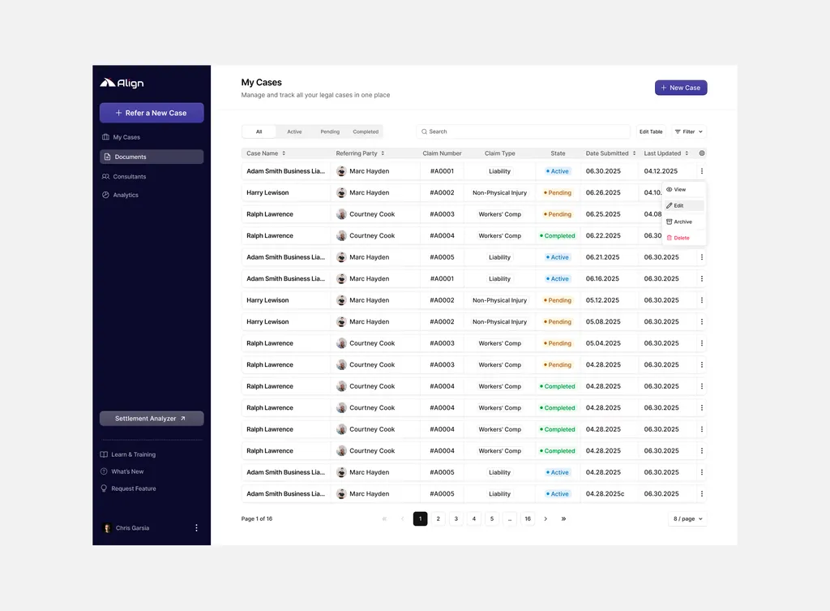
Task: Open Learn & Training link
Action: click(128, 454)
